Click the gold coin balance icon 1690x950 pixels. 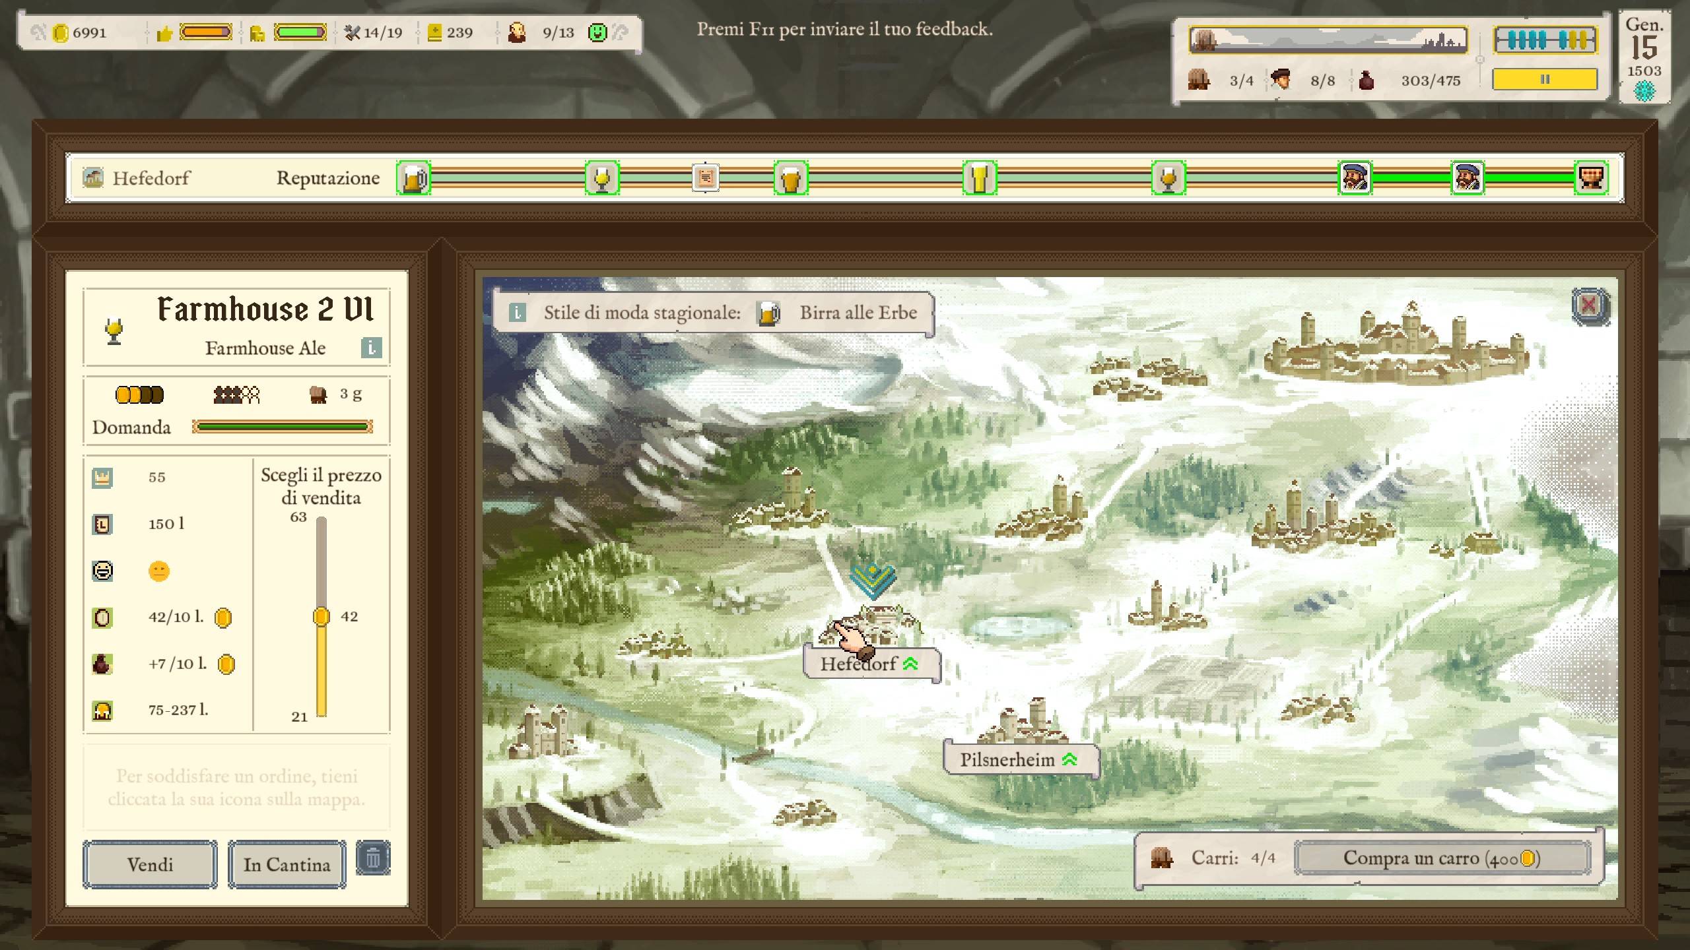(x=60, y=32)
